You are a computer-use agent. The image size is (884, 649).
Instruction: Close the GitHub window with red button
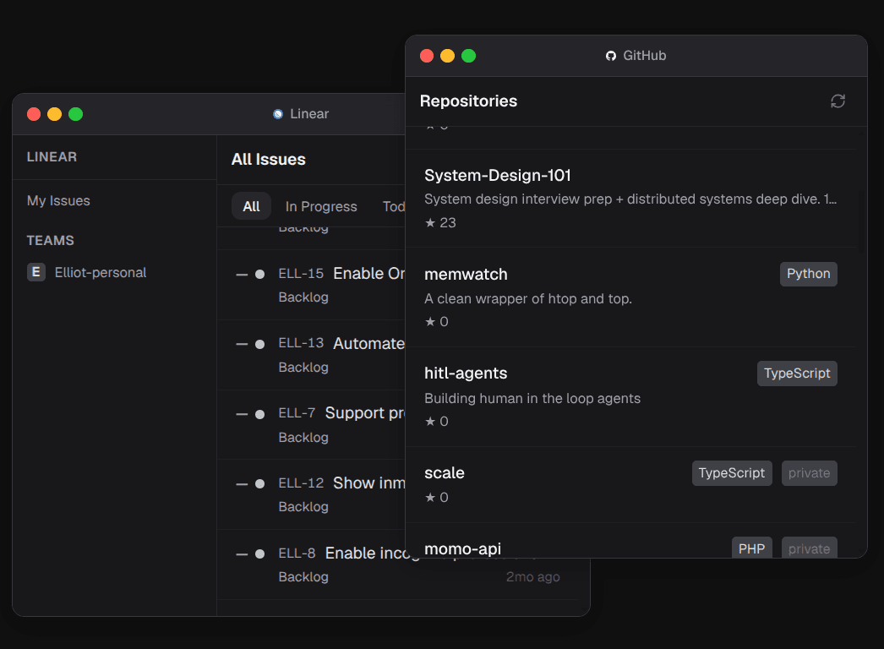427,56
